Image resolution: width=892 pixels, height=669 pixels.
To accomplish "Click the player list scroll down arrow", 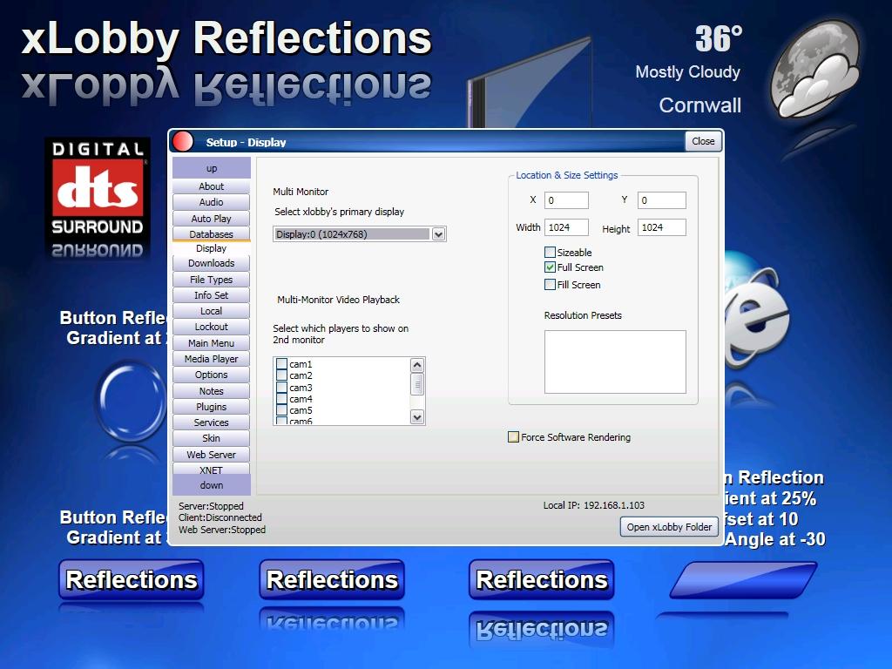I will pos(417,417).
